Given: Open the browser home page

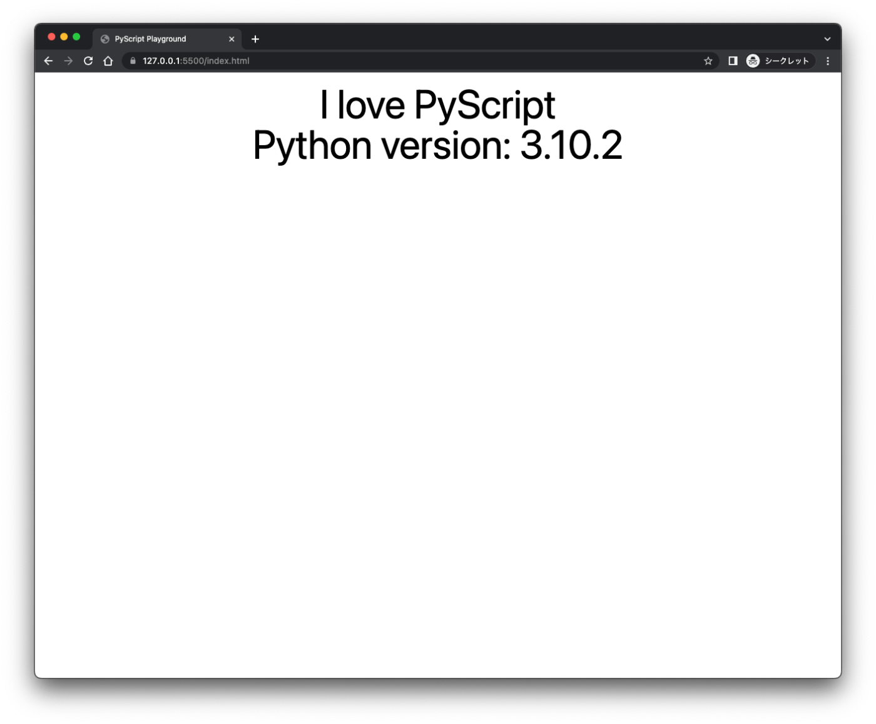Looking at the screenshot, I should pyautogui.click(x=108, y=61).
